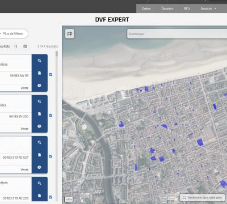Open the Dossiers menu item
Viewport: 227px width, 204px height.
(x=167, y=8)
